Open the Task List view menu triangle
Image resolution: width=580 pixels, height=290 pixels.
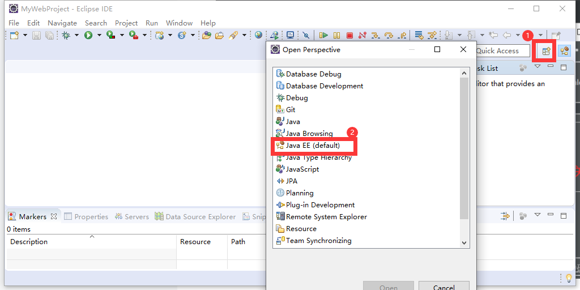pos(538,67)
